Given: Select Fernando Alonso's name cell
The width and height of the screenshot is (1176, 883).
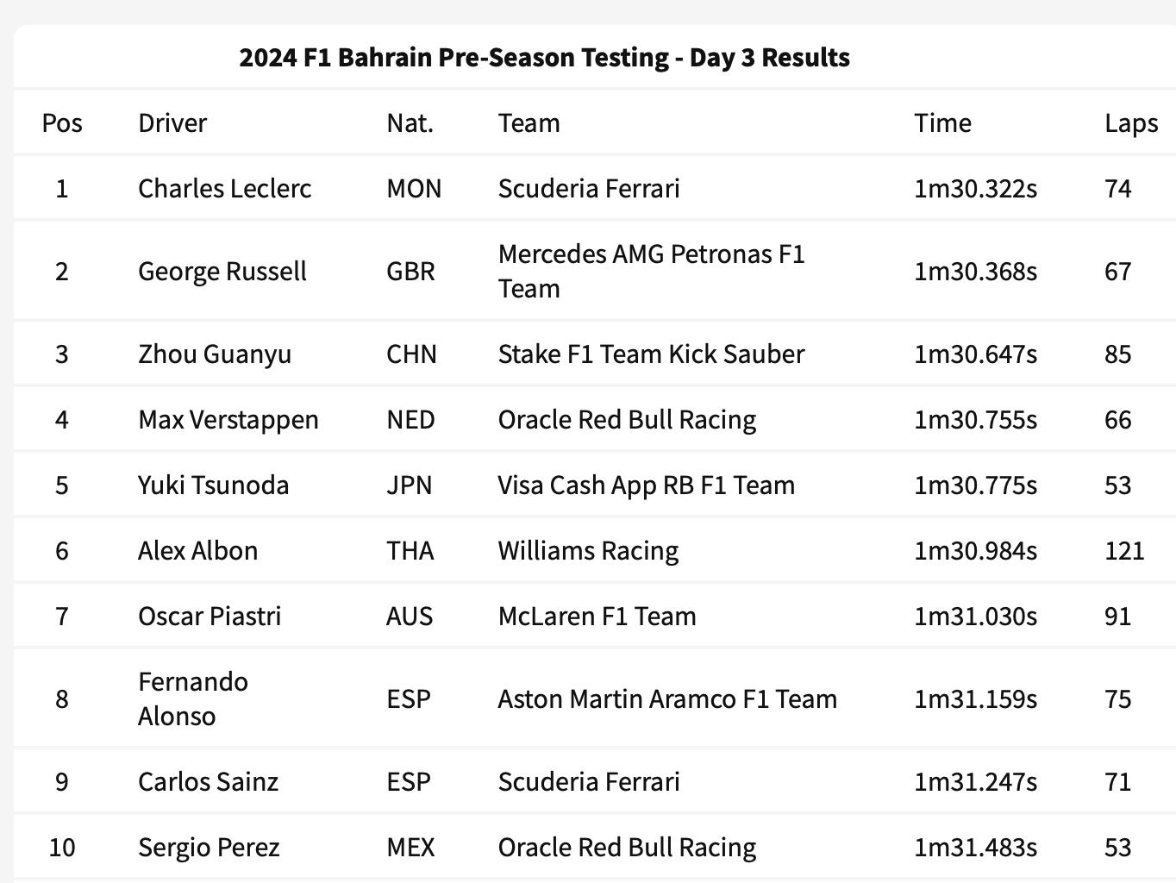Looking at the screenshot, I should [193, 698].
